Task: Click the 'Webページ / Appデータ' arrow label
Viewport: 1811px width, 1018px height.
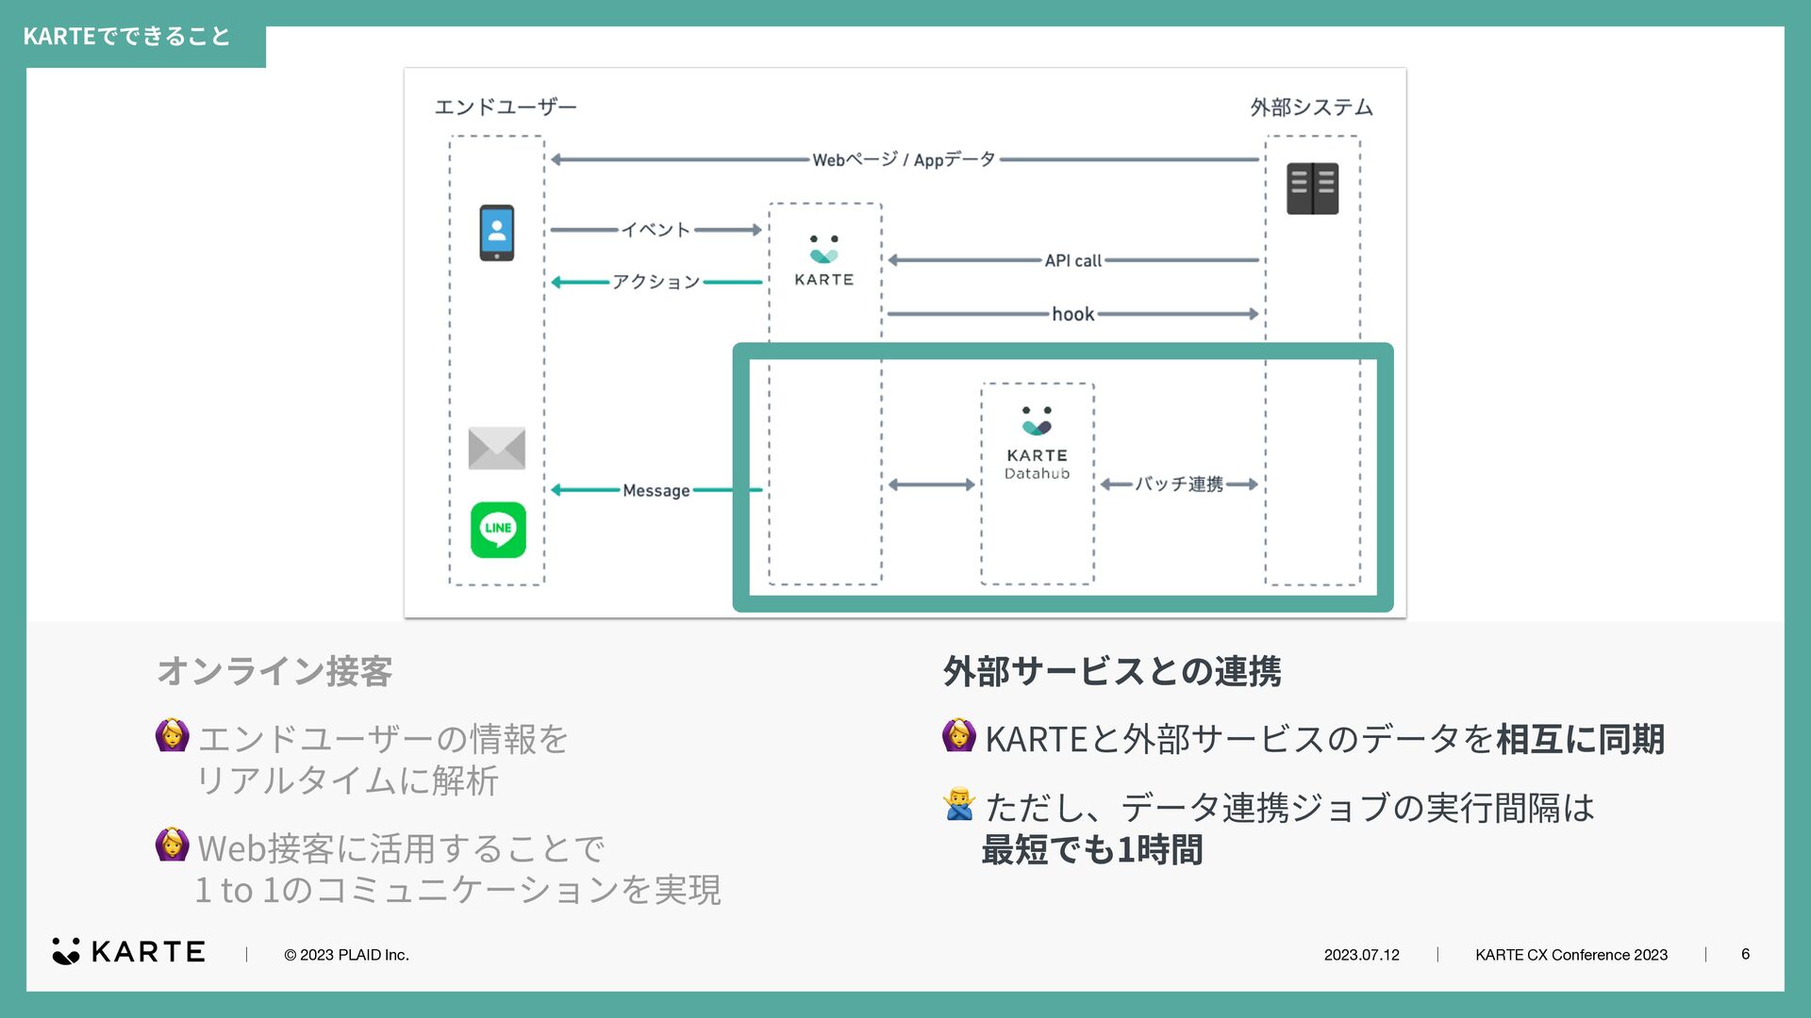Action: pos(905,159)
